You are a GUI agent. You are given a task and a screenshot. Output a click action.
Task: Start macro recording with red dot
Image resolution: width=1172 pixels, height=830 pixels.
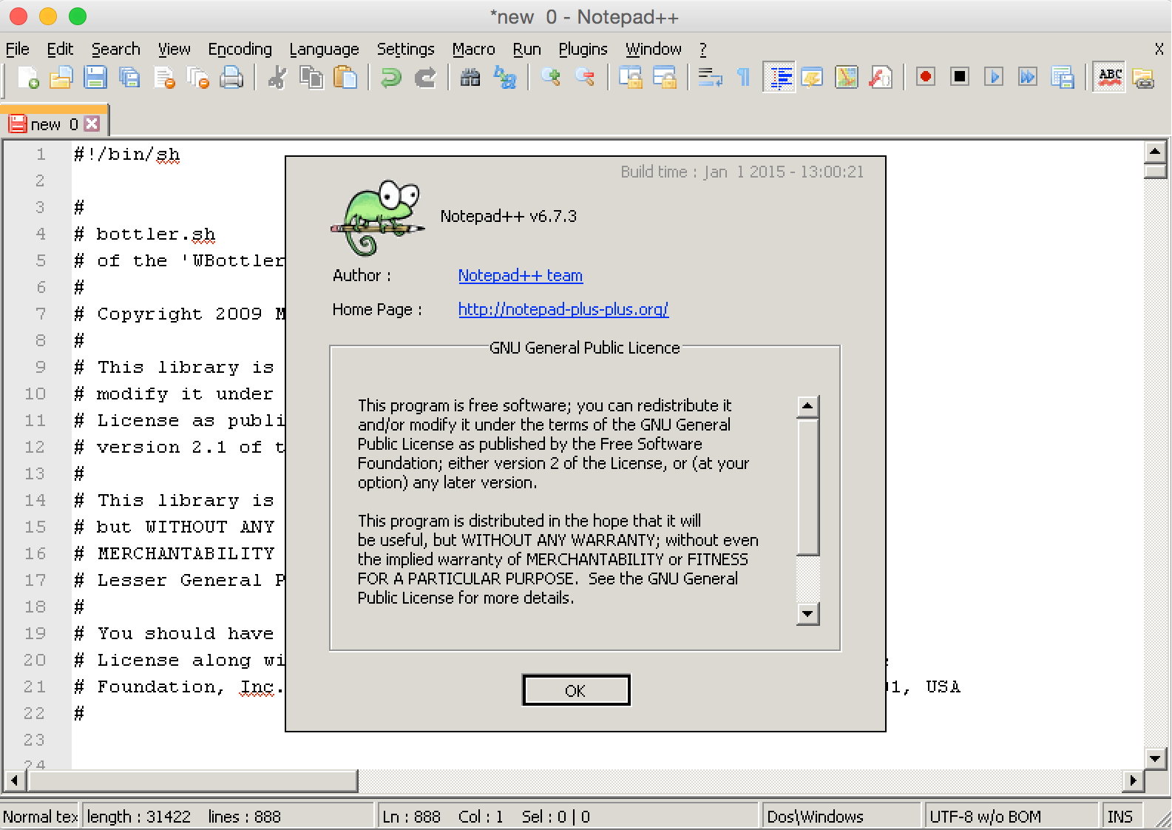point(926,77)
